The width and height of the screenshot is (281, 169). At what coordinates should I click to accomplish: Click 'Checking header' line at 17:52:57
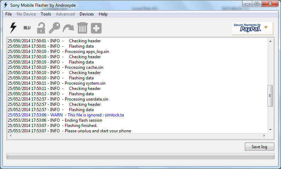pos(54,104)
